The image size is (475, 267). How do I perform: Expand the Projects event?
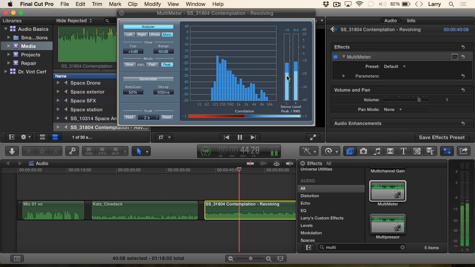[9, 55]
